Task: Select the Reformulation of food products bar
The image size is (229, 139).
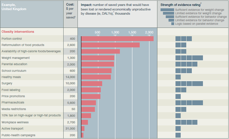Action: tap(111, 45)
